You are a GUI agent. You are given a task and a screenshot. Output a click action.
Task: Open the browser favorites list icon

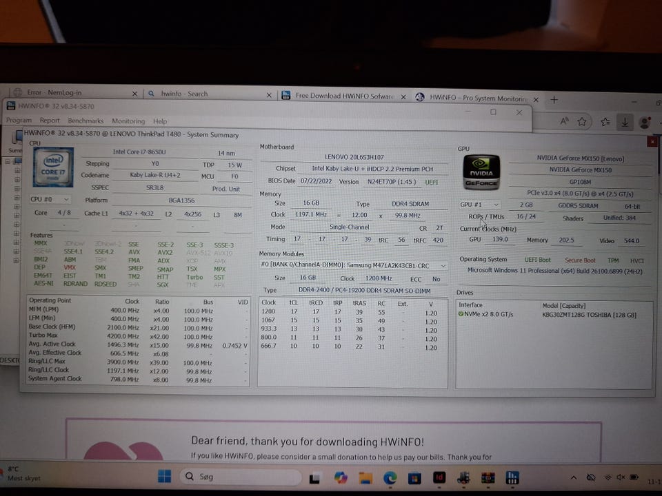point(605,123)
